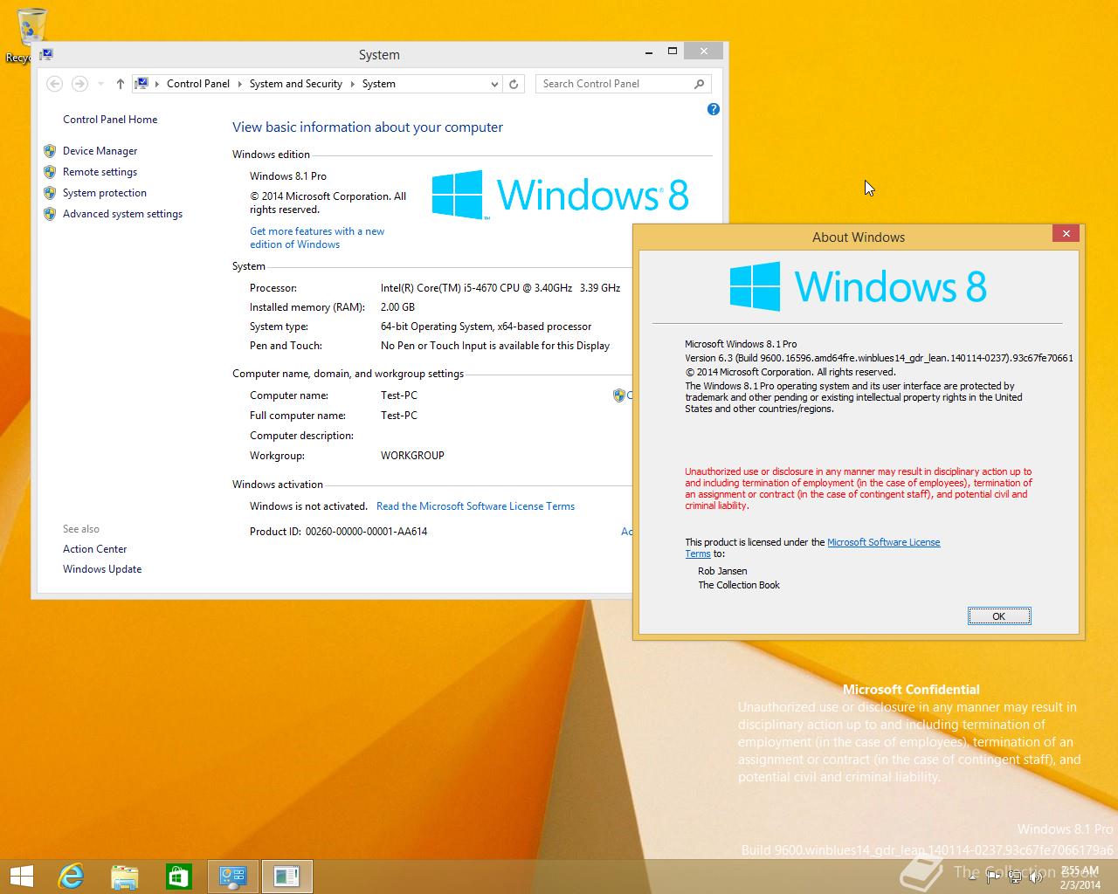Refresh the System page
Viewport: 1118px width, 894px height.
pyautogui.click(x=514, y=84)
